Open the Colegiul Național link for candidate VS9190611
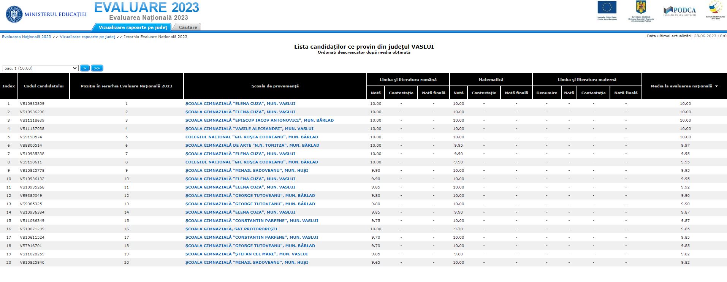The image size is (727, 282). (252, 162)
